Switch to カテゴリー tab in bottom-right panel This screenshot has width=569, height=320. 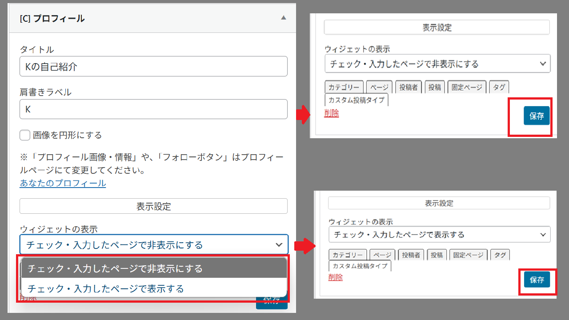click(348, 255)
